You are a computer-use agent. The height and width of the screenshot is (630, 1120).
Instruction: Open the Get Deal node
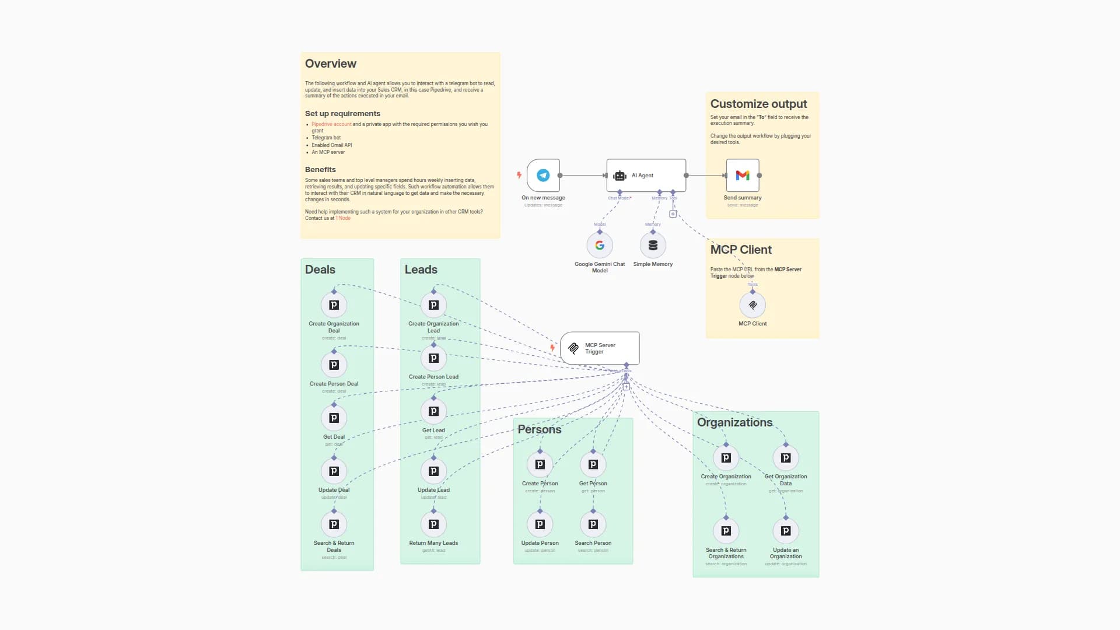(x=334, y=418)
